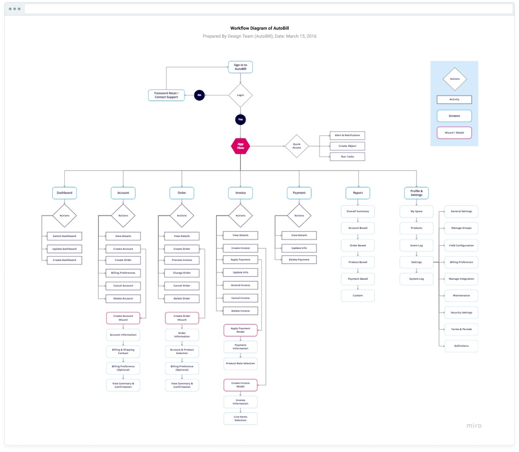Screen dimensions: 519x452
Task: Click the Actions diamond under Account
Action: (x=123, y=215)
